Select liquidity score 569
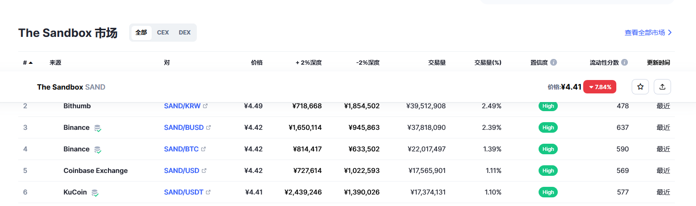 (x=623, y=171)
